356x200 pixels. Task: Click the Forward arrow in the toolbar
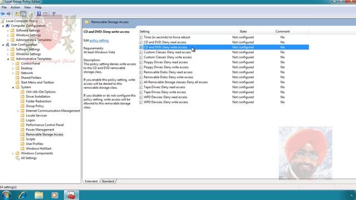coord(9,14)
